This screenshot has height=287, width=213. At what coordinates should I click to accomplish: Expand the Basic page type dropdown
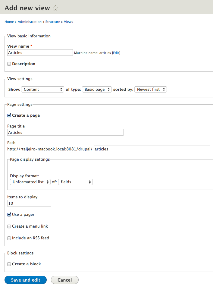tap(97, 90)
